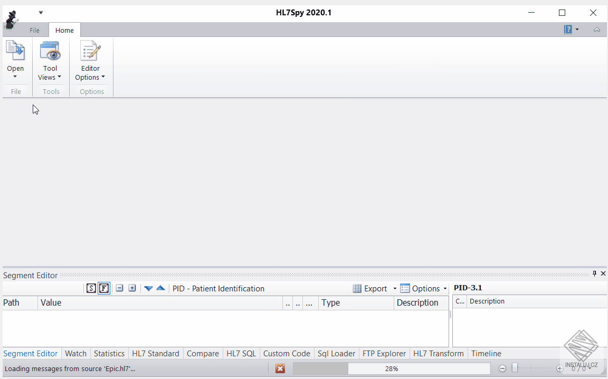This screenshot has width=608, height=379.
Task: Pin the Segment Editor panel with the pushpin
Action: (594, 274)
